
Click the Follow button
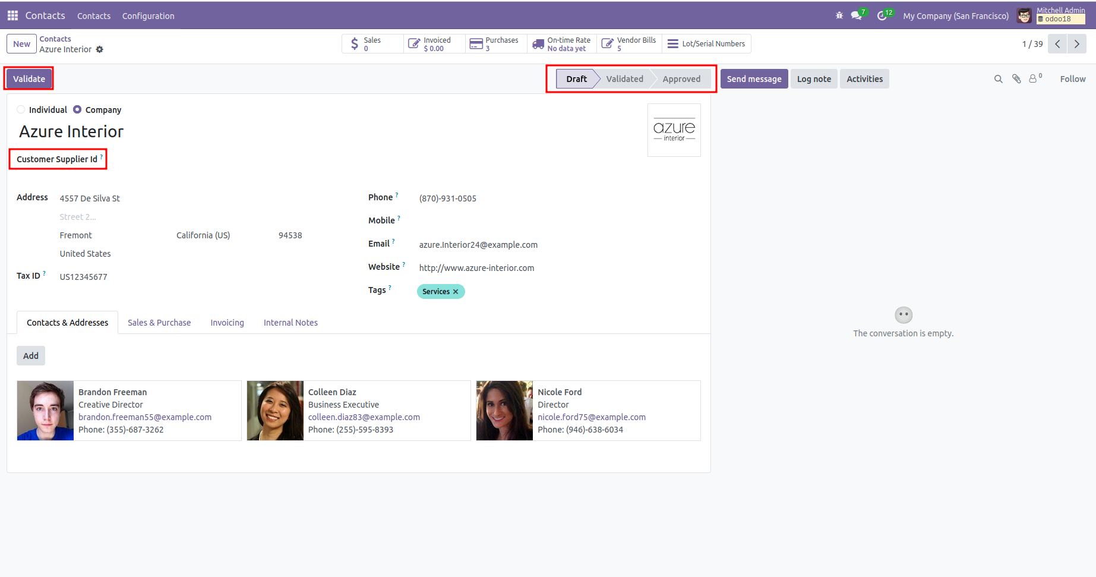pos(1073,79)
